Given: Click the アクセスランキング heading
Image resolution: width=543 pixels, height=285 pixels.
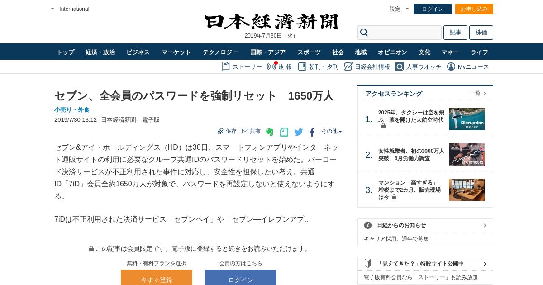Looking at the screenshot, I should click(394, 94).
